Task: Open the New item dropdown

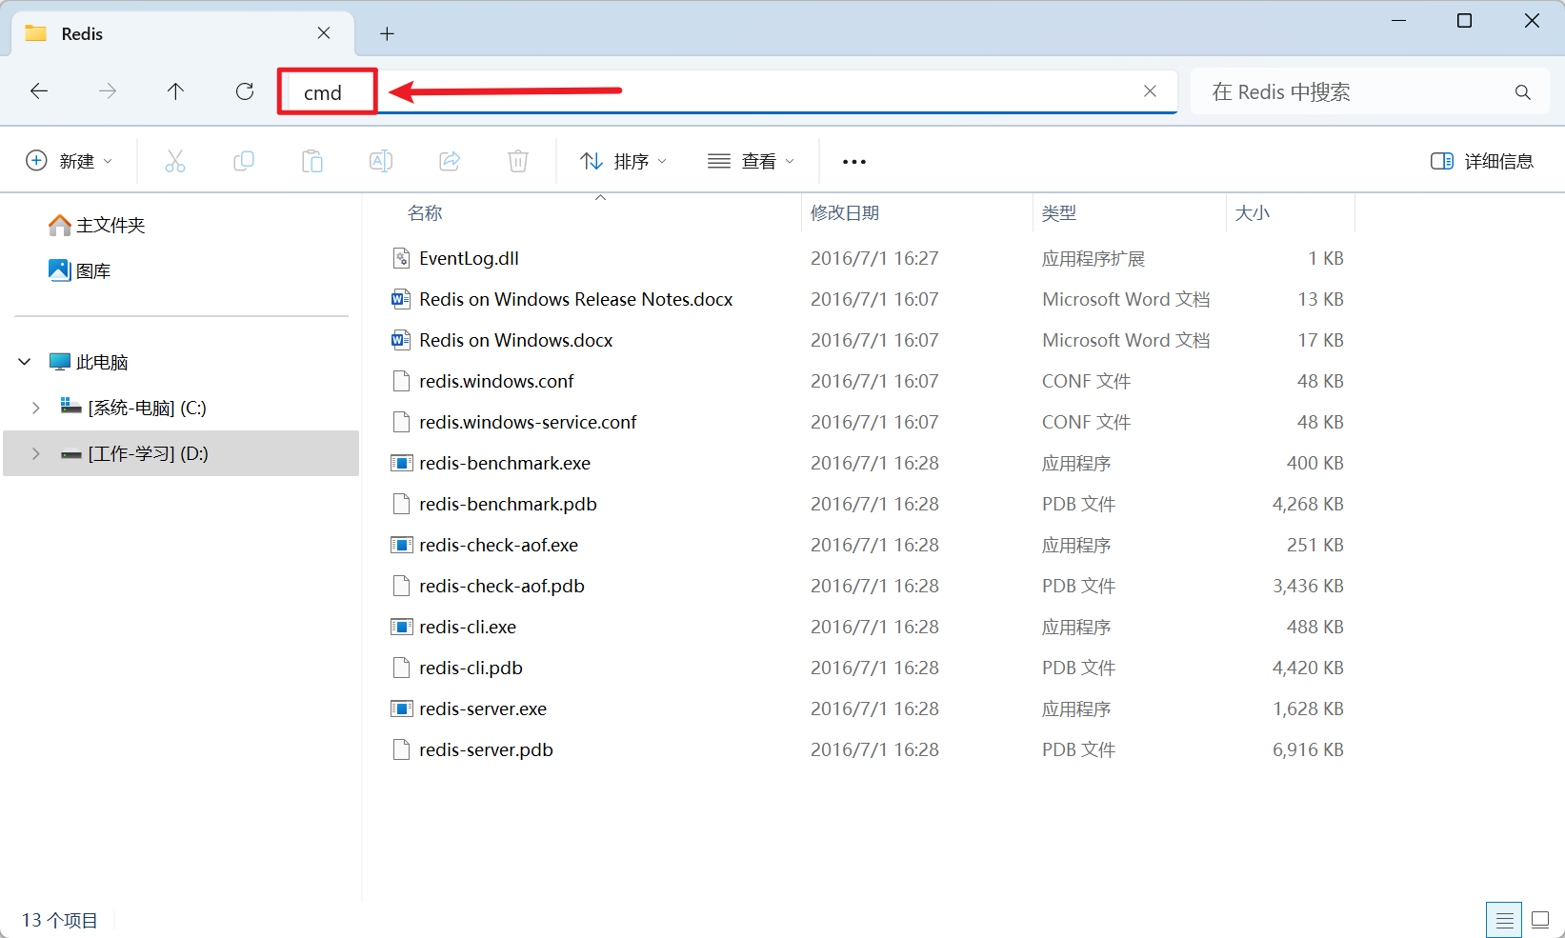Action: [69, 161]
